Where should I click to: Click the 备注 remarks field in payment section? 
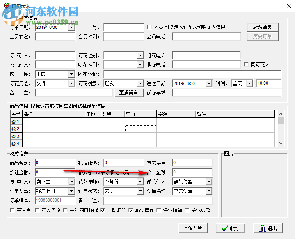click(x=158, y=200)
